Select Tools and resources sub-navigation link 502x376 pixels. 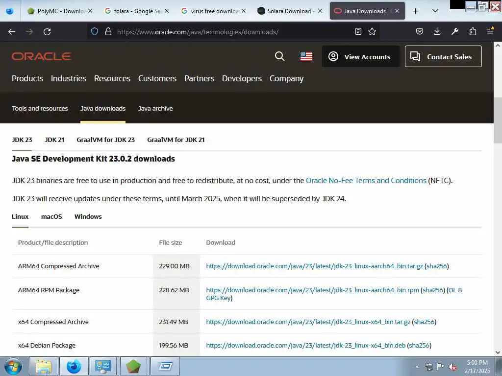tap(40, 108)
